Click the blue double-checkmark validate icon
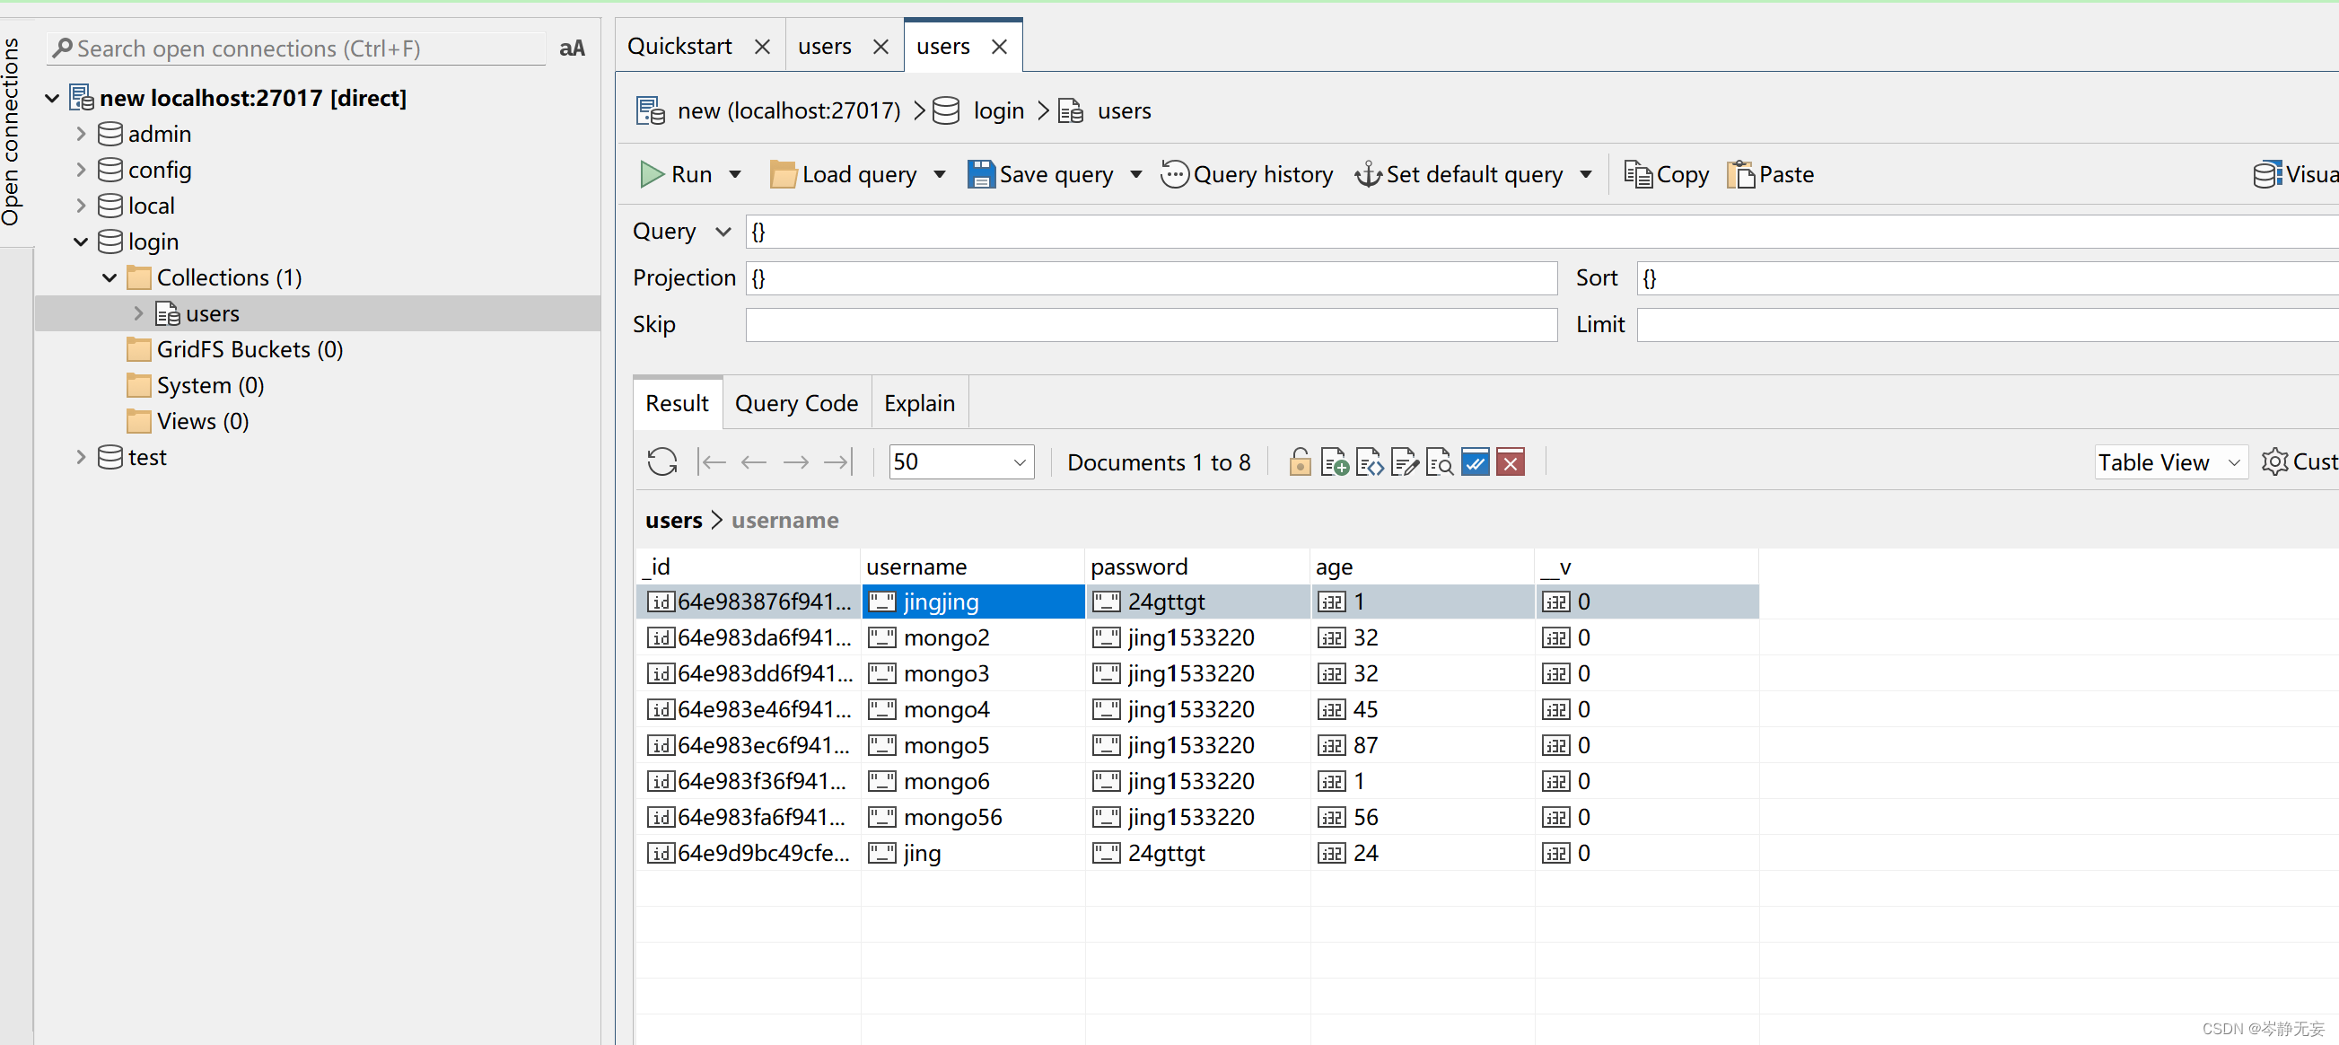The height and width of the screenshot is (1045, 2339). click(1475, 462)
